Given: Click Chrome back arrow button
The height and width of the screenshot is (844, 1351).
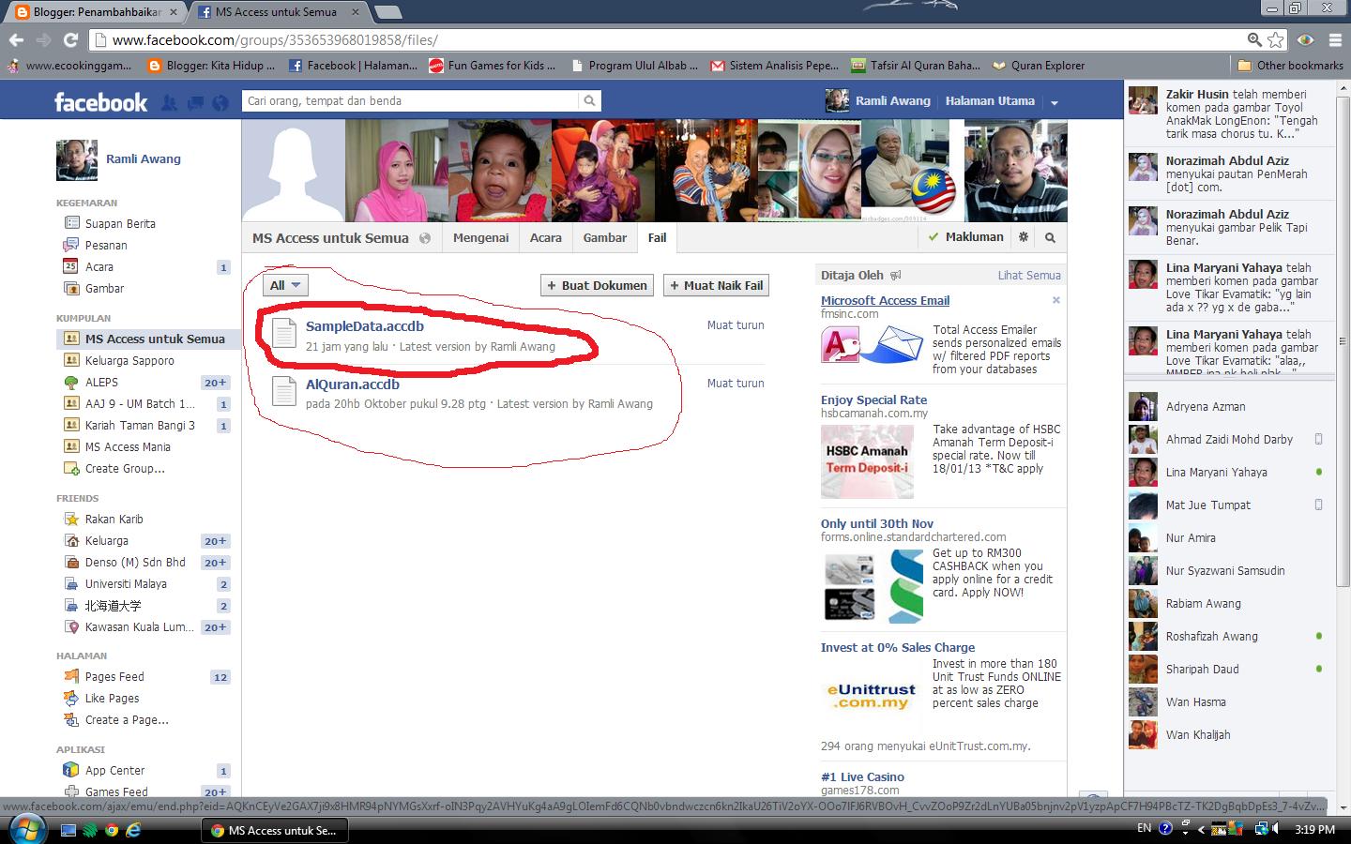Looking at the screenshot, I should pos(16,39).
